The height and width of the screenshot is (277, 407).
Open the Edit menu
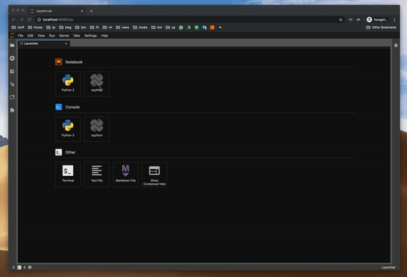coord(31,35)
